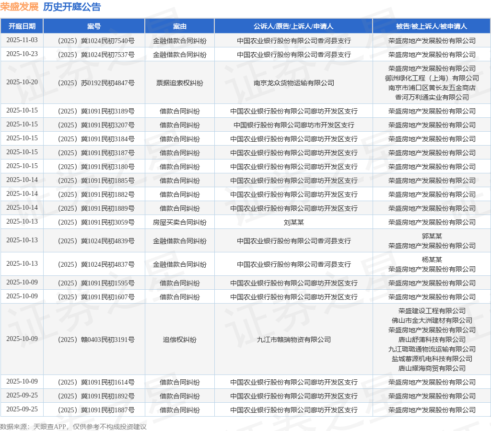The height and width of the screenshot is (431, 491).
Task: Click case number 冀1024民初7537号
Action: click(96, 55)
